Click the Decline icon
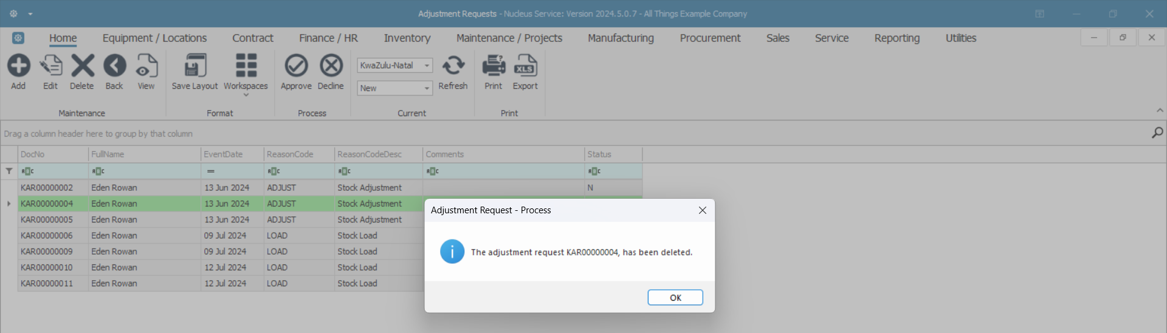 coord(331,66)
